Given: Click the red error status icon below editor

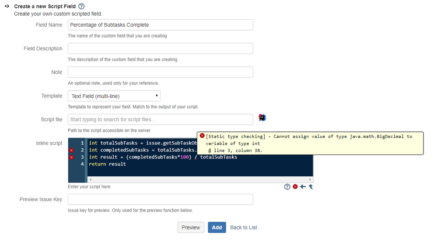Looking at the screenshot, I should click(295, 187).
